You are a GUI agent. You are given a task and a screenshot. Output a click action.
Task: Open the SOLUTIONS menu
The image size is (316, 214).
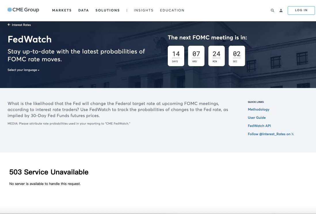click(107, 10)
